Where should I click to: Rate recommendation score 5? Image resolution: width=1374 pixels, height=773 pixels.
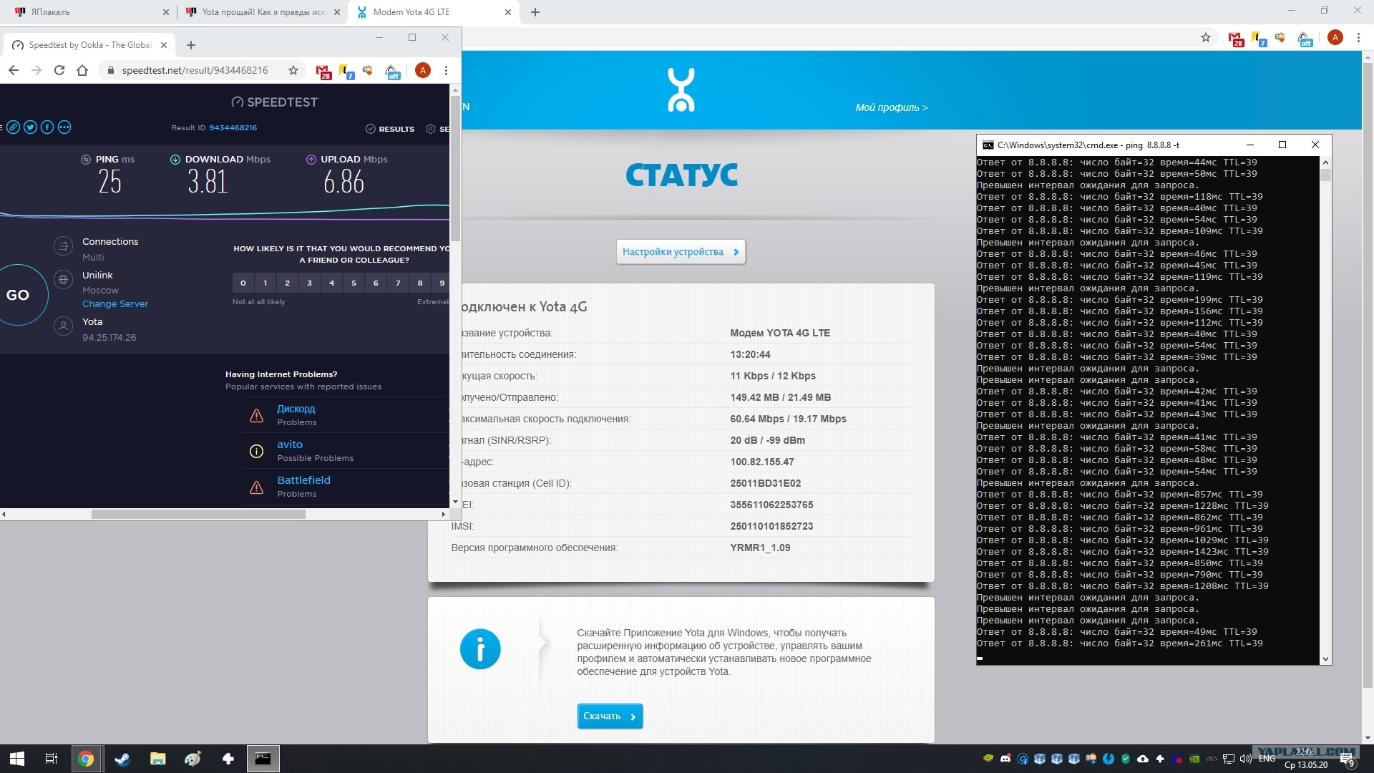point(354,283)
